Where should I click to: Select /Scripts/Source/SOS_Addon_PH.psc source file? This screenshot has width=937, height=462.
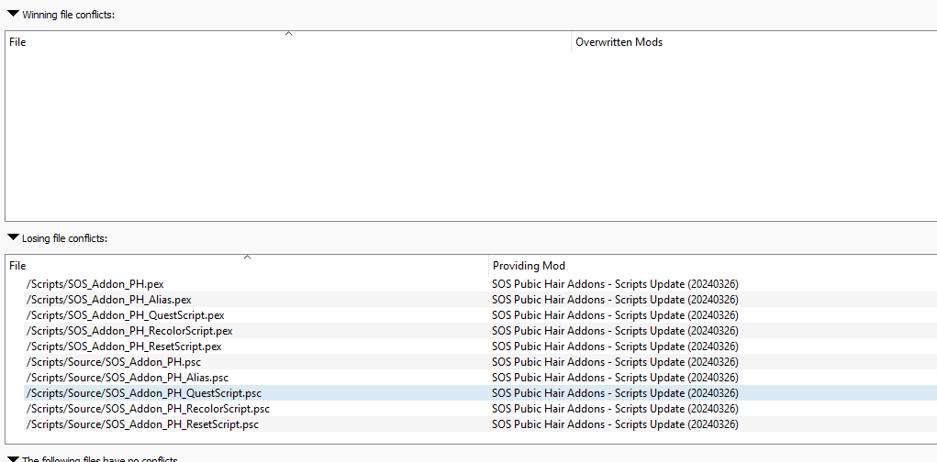114,362
